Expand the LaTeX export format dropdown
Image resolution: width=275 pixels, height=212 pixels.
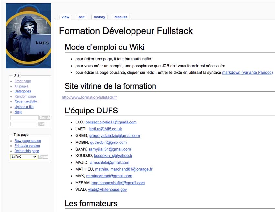coord(24,157)
